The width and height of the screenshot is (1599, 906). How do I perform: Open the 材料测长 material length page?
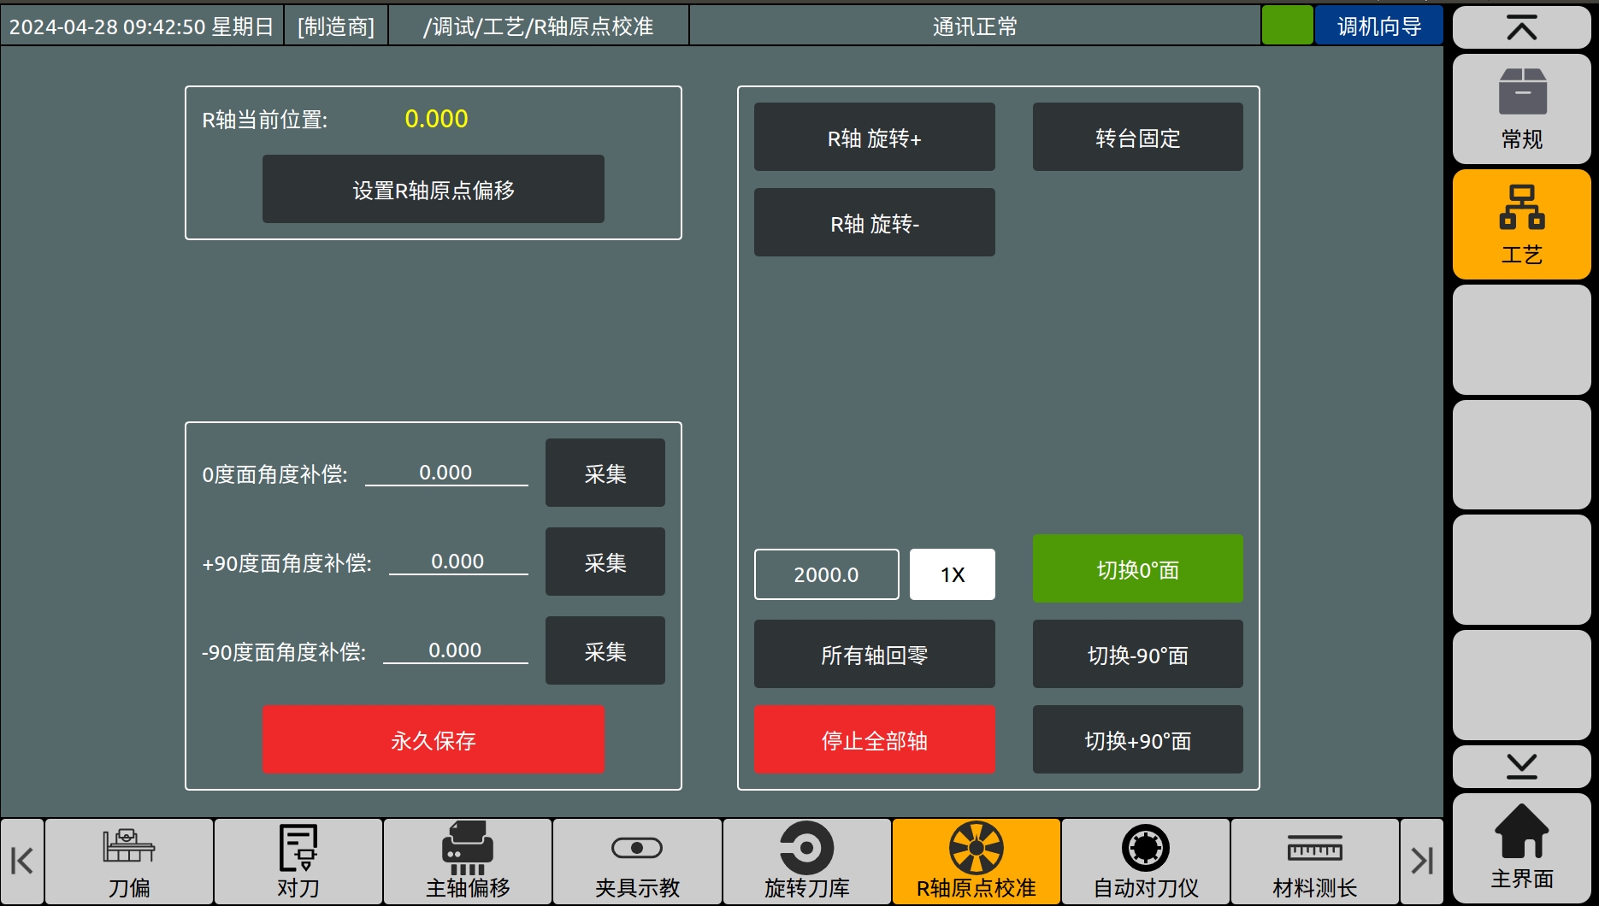pos(1314,862)
